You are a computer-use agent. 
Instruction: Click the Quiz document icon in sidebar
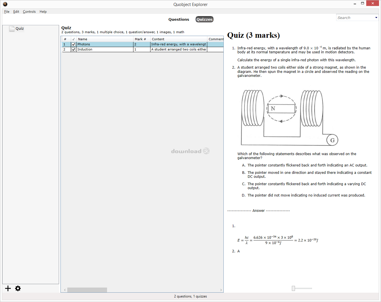pyautogui.click(x=12, y=29)
